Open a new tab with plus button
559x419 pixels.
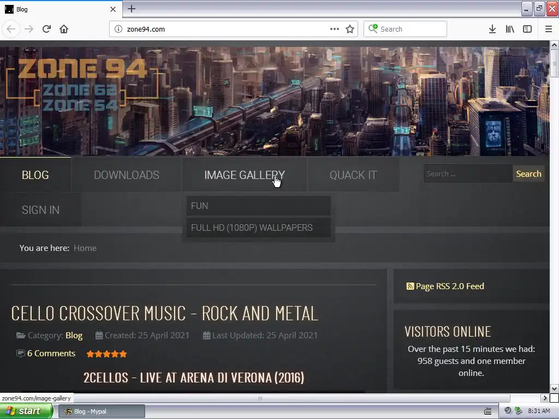(132, 9)
